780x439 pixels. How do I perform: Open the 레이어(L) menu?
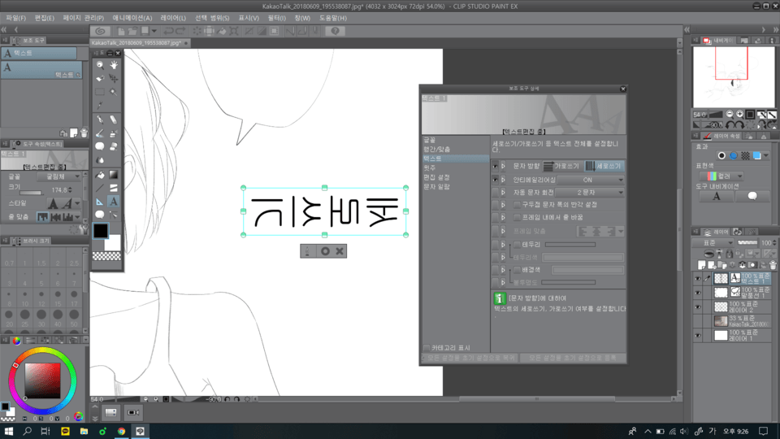pos(173,18)
